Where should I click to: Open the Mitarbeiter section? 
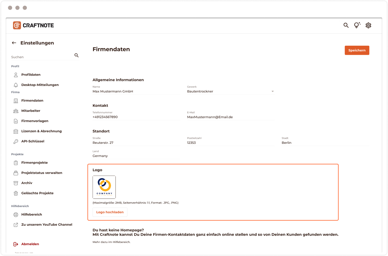tap(31, 111)
